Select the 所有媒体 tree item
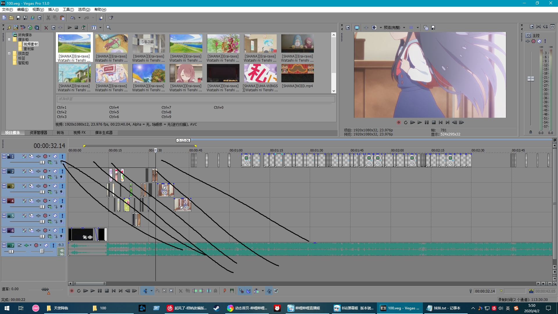Viewport: 558px width, 314px height. (x=25, y=35)
